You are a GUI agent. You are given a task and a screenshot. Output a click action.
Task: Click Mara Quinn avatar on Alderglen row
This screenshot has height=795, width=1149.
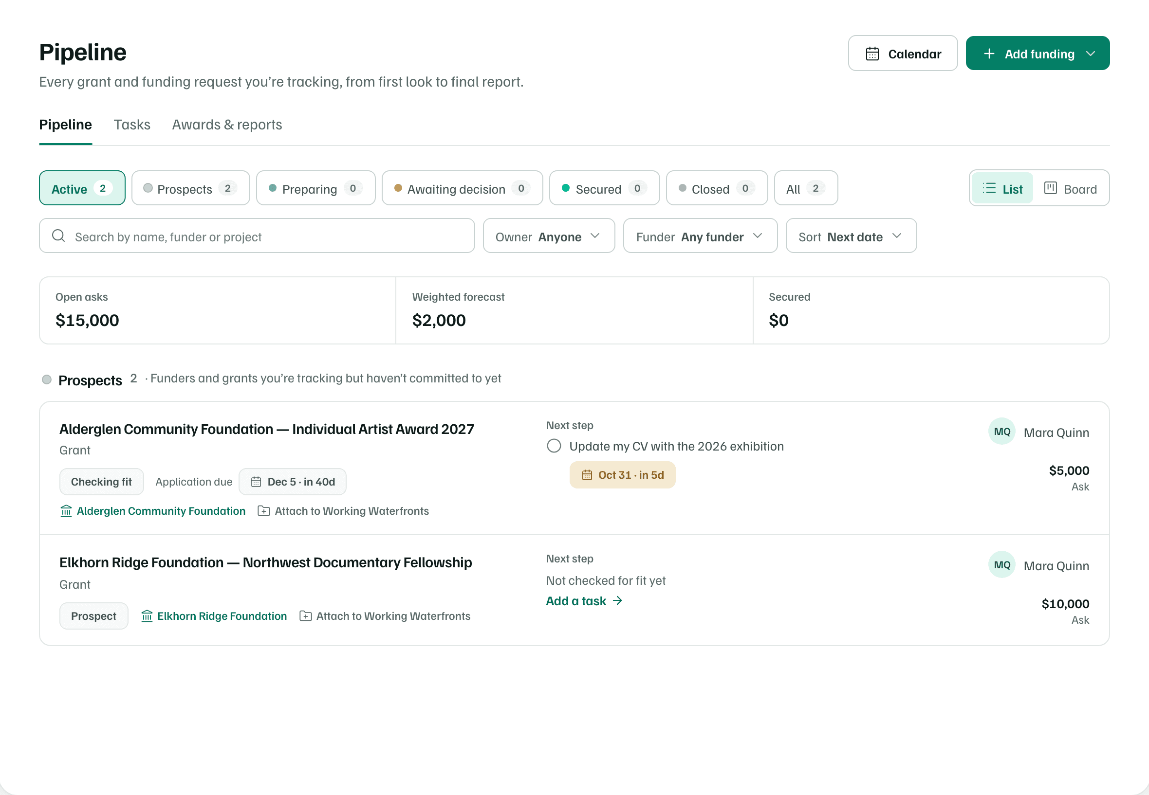1001,432
